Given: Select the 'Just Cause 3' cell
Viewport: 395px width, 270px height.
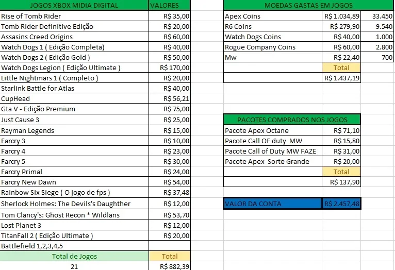Looking at the screenshot, I should (74, 120).
